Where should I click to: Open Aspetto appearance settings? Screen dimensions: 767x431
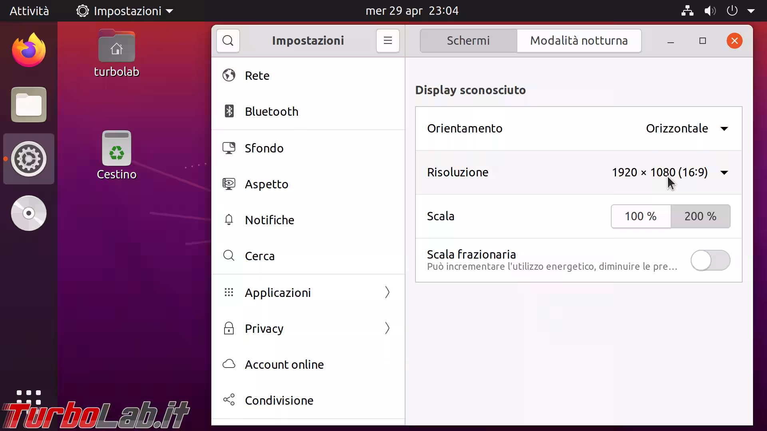(x=266, y=184)
